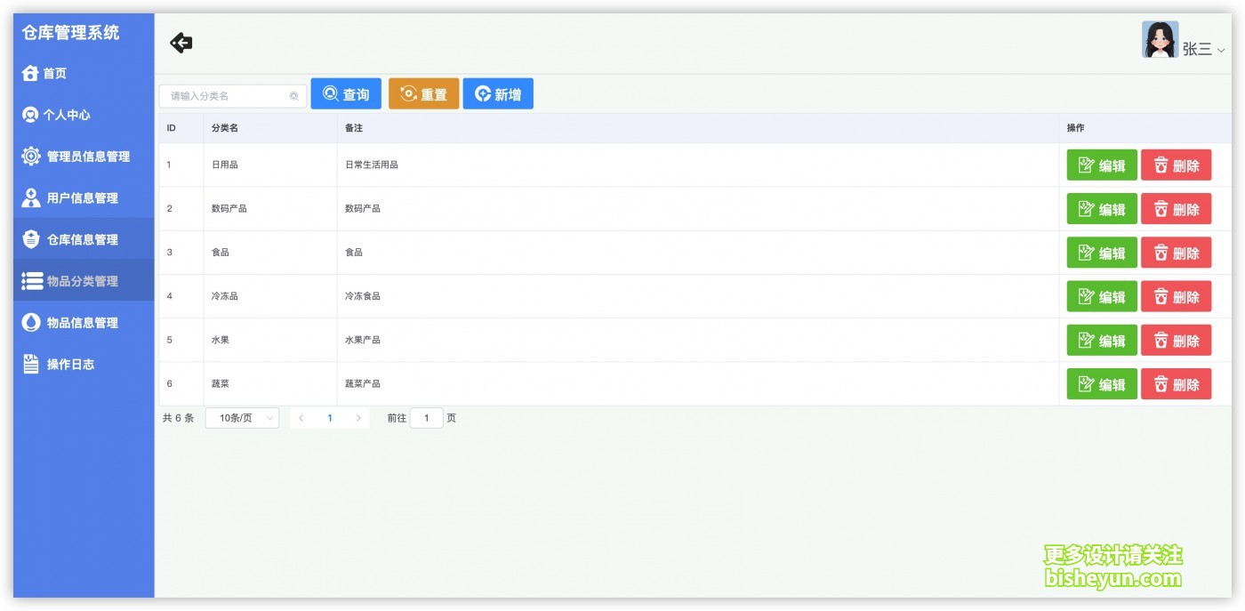Click the back arrow collapse icon
This screenshot has height=611, width=1245.
[181, 43]
